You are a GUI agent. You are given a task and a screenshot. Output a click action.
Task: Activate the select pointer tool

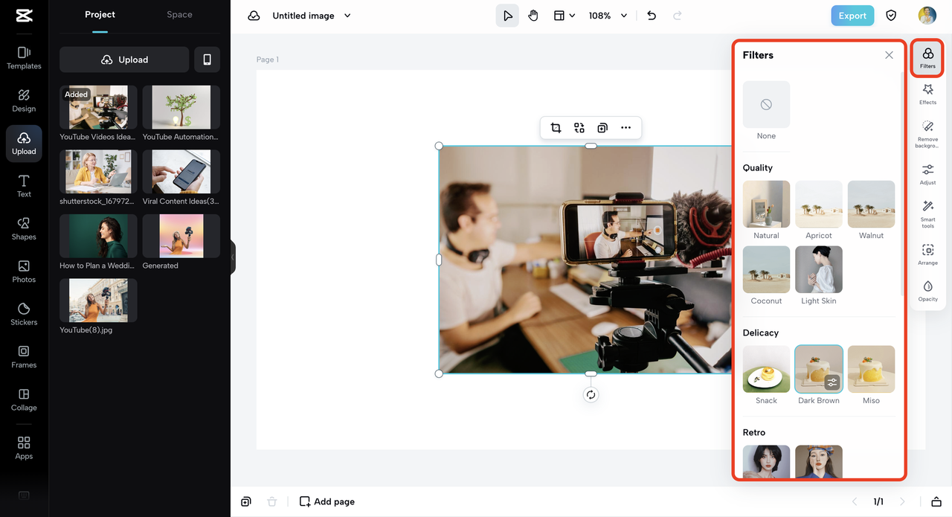(507, 16)
